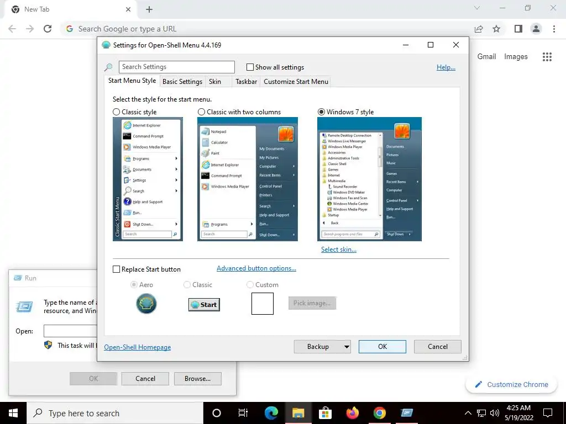Click Cancel in Open-Shell settings
This screenshot has width=566, height=424.
[438, 347]
